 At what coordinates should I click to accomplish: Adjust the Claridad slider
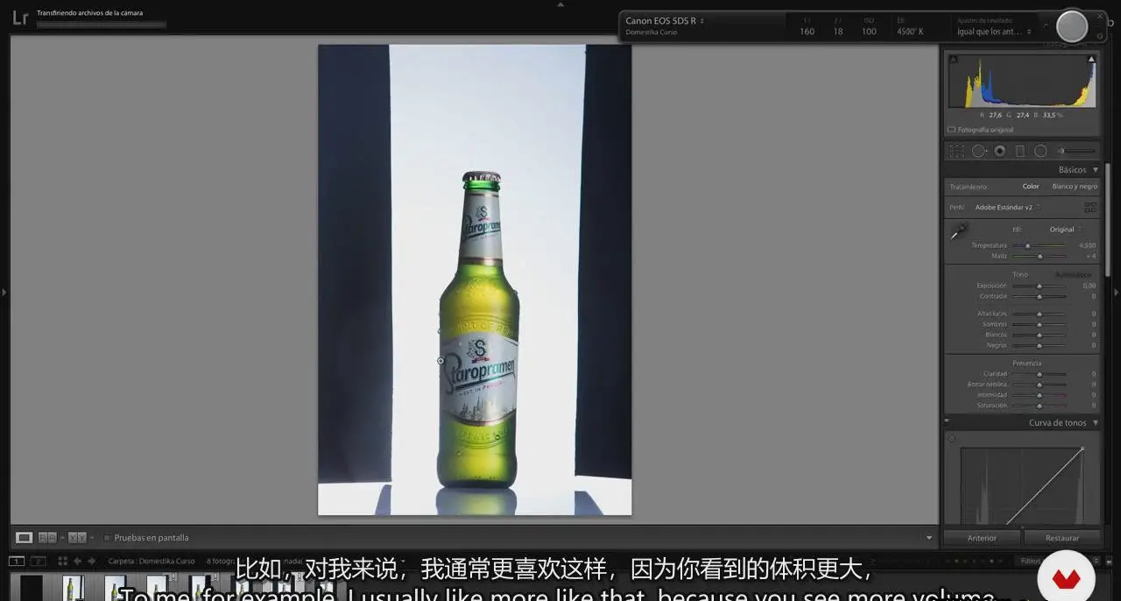(1040, 374)
